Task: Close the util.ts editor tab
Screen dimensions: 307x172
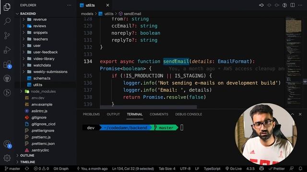Action: (x=107, y=5)
